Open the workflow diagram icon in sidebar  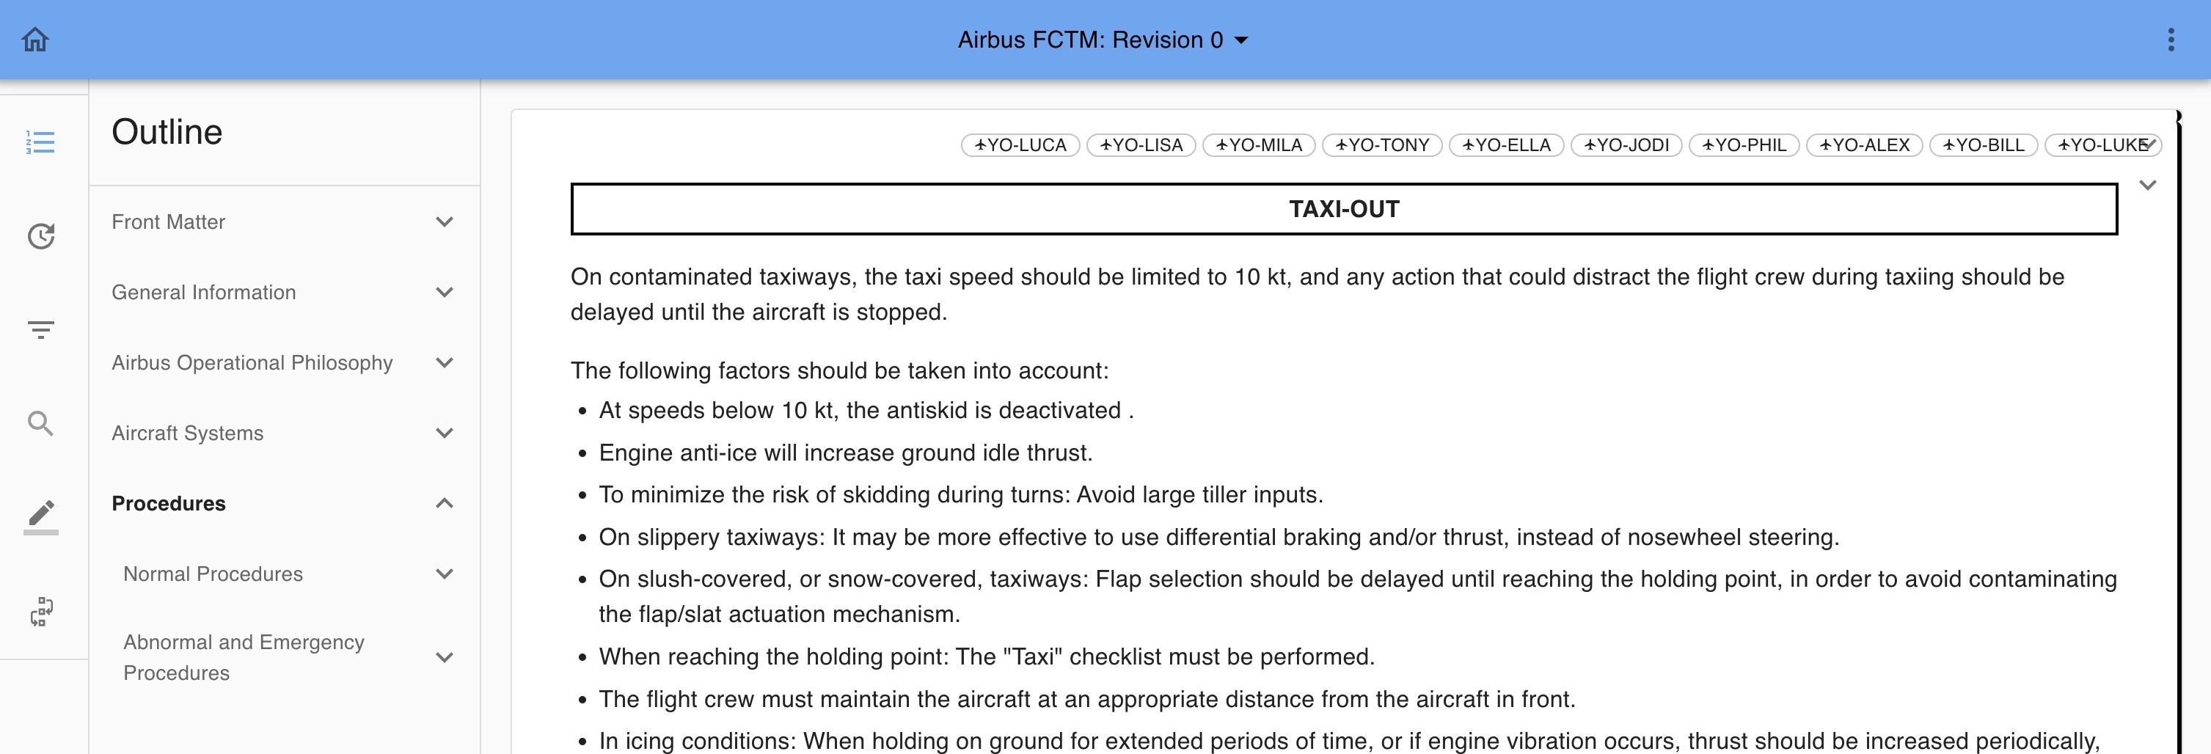pyautogui.click(x=40, y=612)
